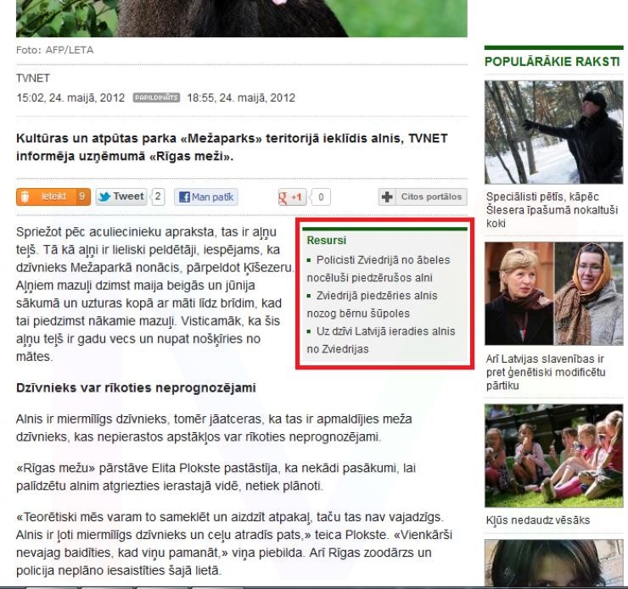Click the Google +1 count bubble
This screenshot has width=628, height=589.
click(322, 197)
